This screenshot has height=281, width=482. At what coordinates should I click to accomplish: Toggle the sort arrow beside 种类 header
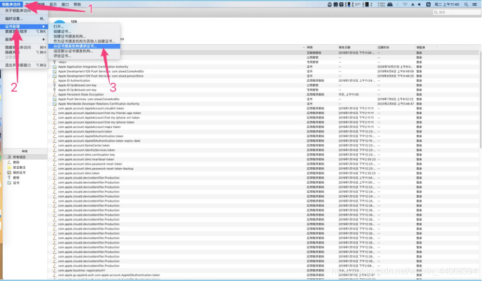pos(304,48)
